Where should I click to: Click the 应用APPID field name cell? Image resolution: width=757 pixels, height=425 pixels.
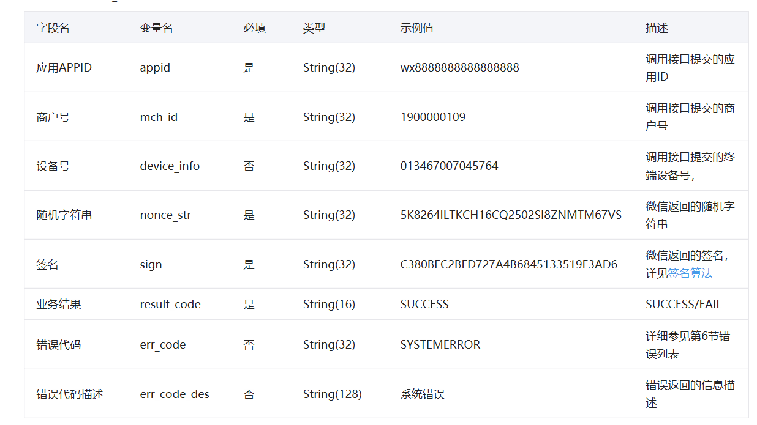[63, 67]
